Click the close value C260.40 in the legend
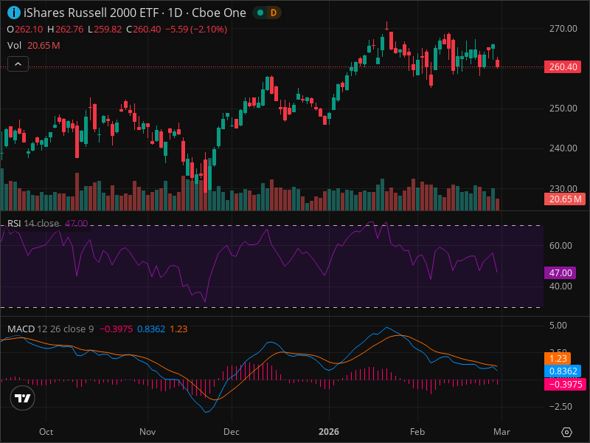Screen dimensions: 590x443 tap(144, 30)
